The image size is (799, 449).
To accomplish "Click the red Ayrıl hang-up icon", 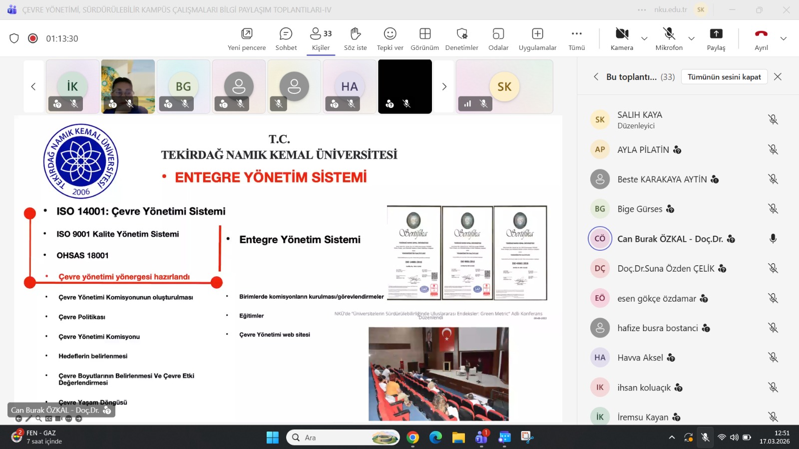I will click(x=761, y=33).
